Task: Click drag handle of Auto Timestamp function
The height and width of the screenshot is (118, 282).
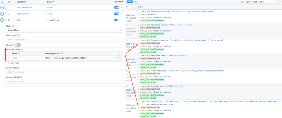Action: click(6, 8)
